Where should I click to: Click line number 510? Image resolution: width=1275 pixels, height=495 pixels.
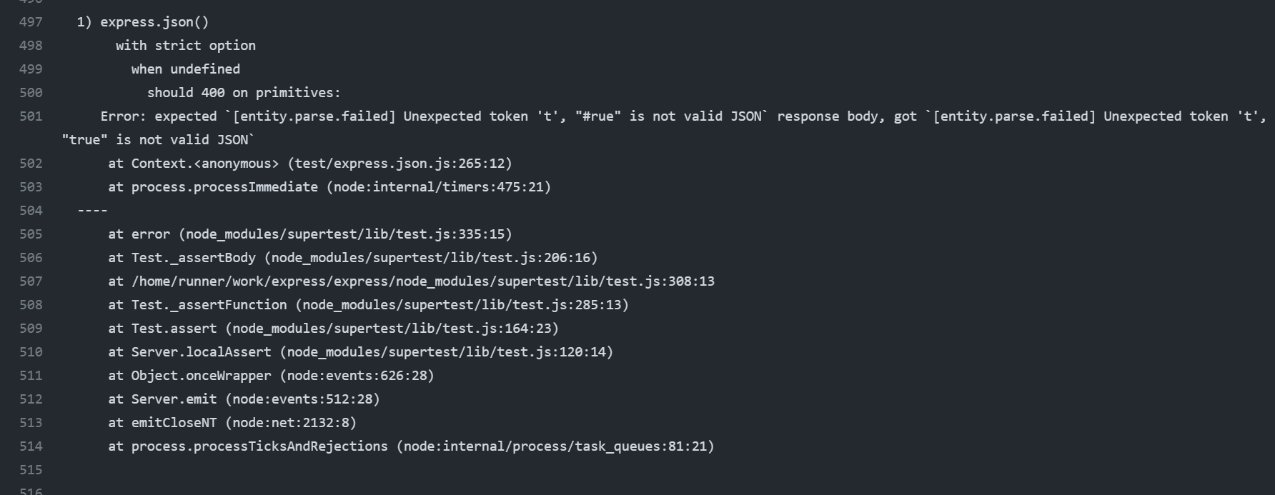(31, 352)
